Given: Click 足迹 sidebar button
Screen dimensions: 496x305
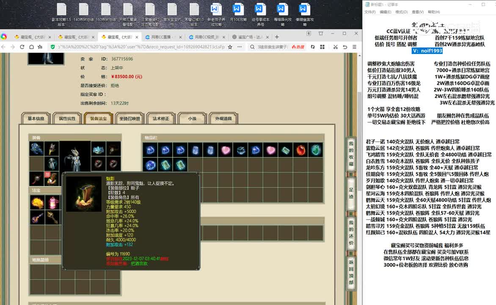Looking at the screenshot, I should pyautogui.click(x=351, y=193).
